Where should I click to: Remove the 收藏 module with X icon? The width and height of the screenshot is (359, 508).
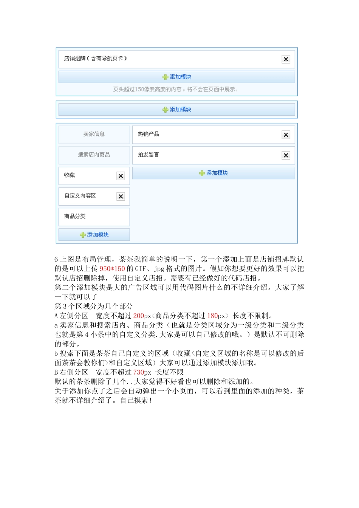121,176
